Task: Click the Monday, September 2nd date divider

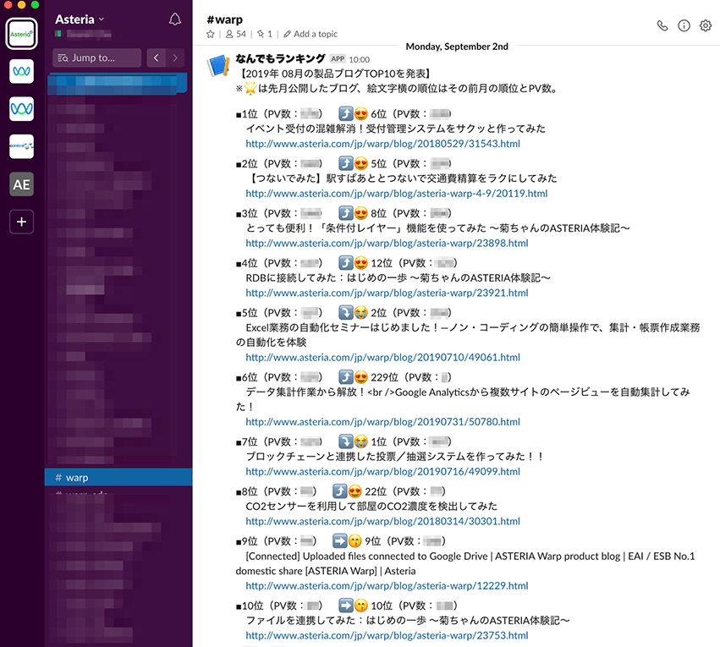Action: [x=457, y=47]
